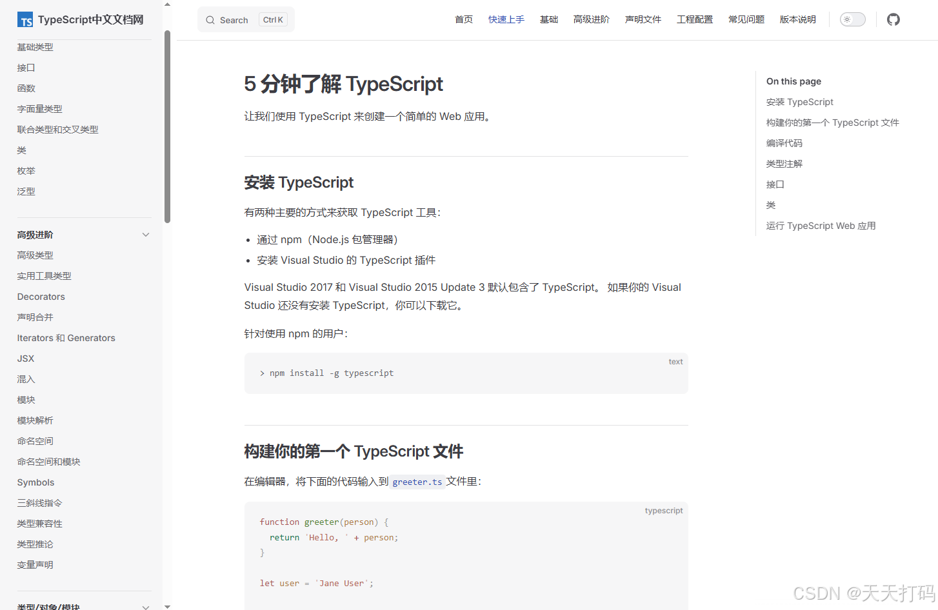
Task: Expand the 类型/对象/模块 section chevron
Action: click(146, 606)
